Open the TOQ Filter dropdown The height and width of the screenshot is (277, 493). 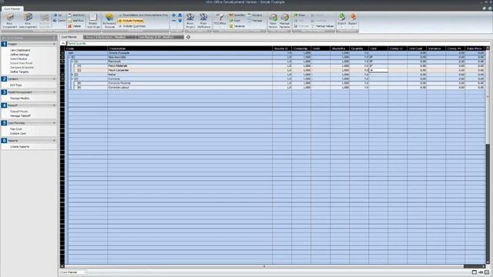pyautogui.click(x=220, y=21)
